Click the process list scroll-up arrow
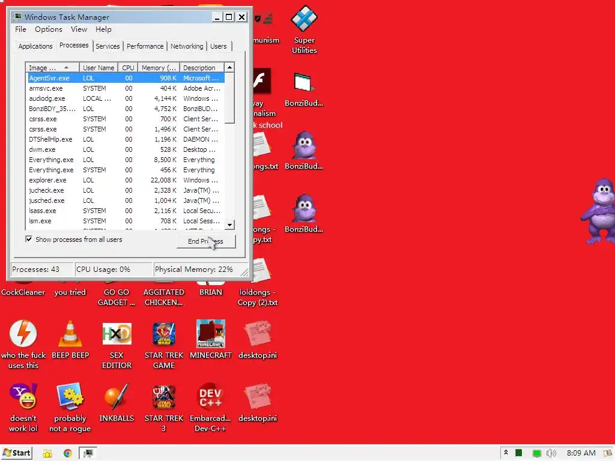615x461 pixels. coord(230,67)
